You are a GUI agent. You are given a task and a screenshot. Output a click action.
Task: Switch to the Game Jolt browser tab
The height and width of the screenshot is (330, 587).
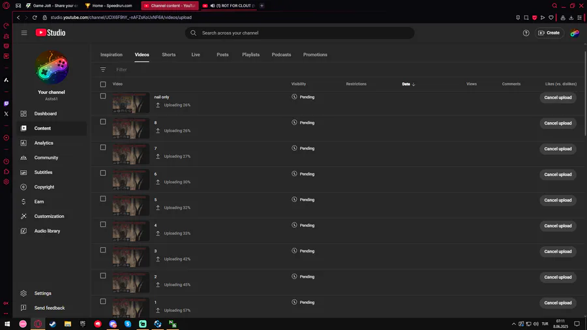click(52, 6)
